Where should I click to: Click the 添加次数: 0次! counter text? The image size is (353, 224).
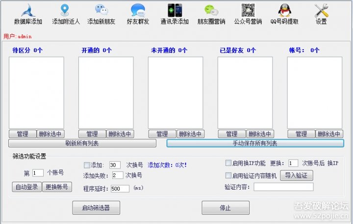[x=167, y=165]
